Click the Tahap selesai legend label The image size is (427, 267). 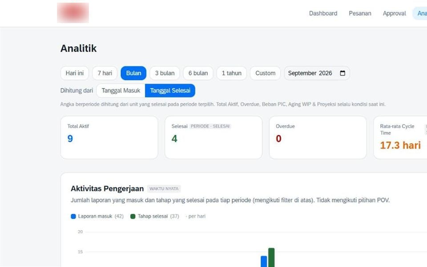[x=153, y=216]
